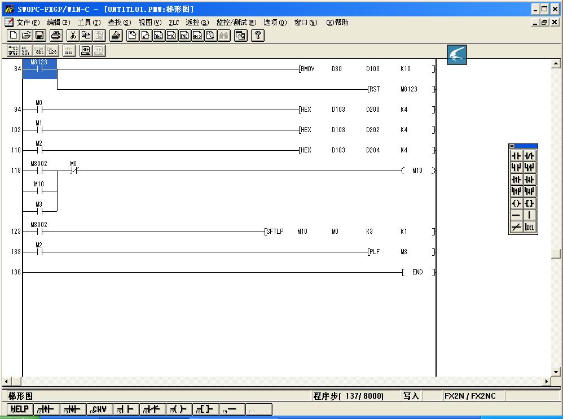Viewport: 563px width, 419px height.
Task: Click the Cut scissors icon
Action: (x=72, y=36)
